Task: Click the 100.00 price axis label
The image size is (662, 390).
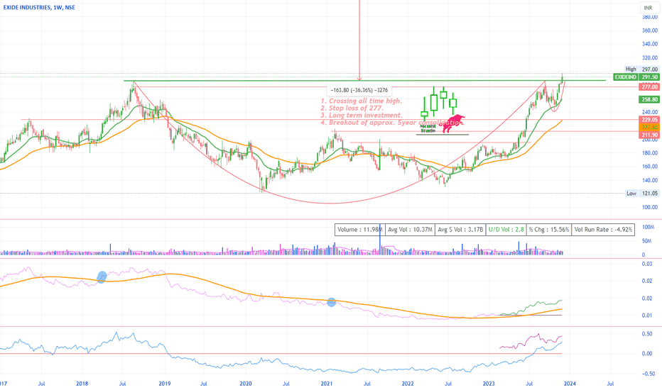Action: [x=650, y=208]
